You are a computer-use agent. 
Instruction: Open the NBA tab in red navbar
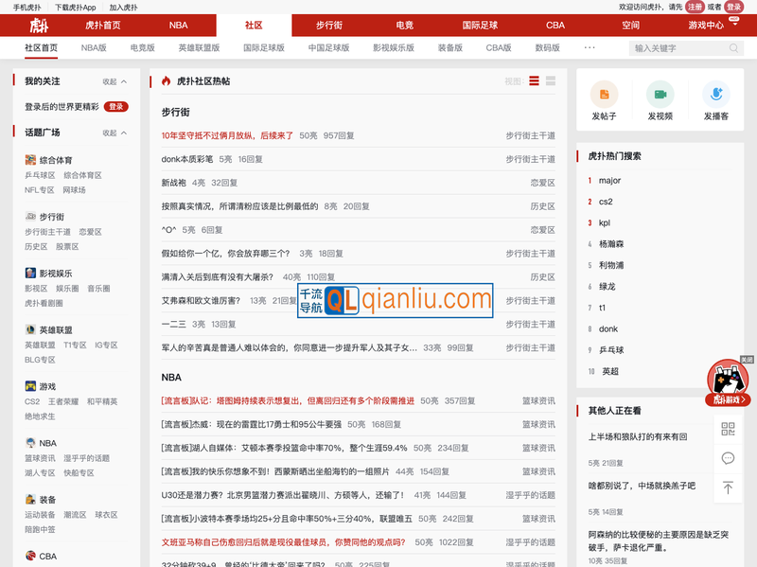click(x=178, y=26)
